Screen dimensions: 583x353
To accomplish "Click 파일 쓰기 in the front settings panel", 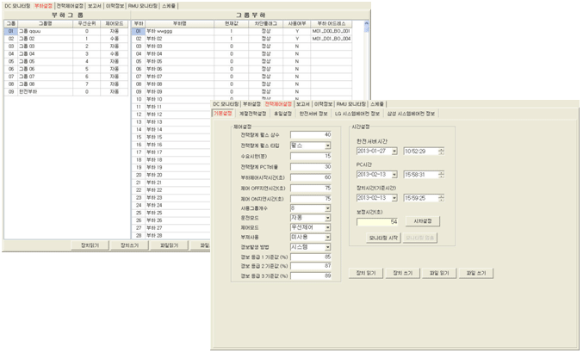I will click(476, 273).
